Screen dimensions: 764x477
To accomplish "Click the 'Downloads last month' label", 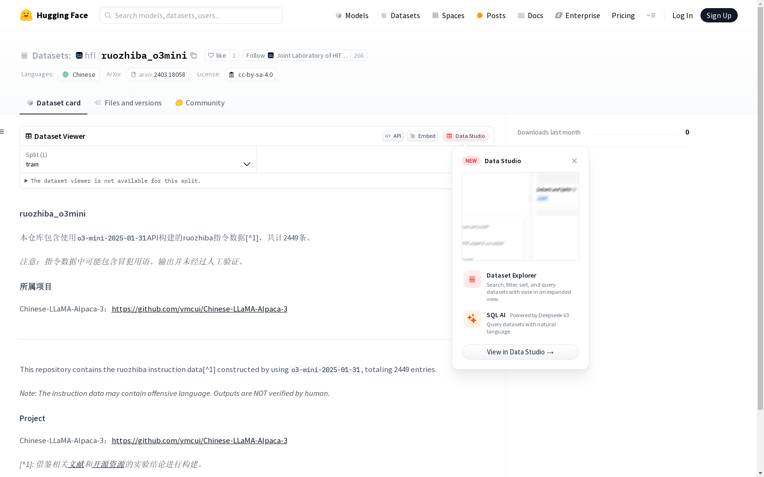I will [x=549, y=132].
